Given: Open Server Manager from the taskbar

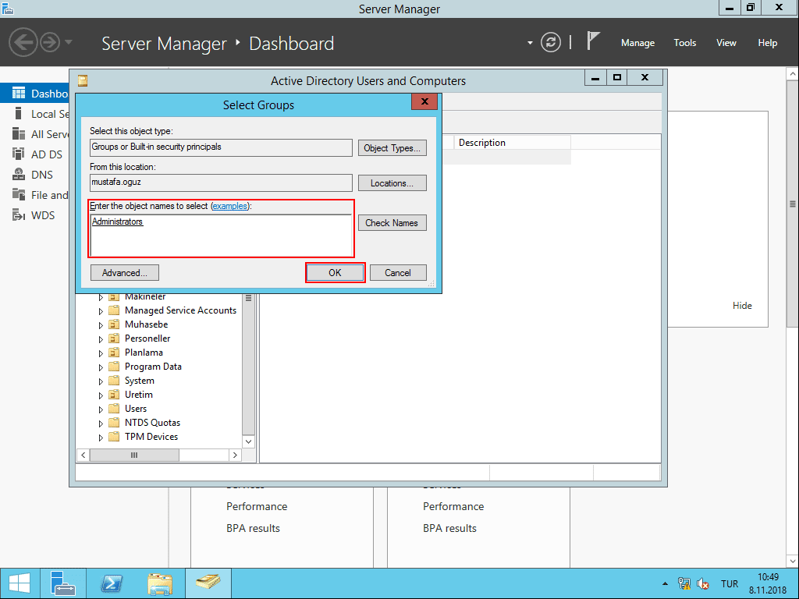Looking at the screenshot, I should pyautogui.click(x=63, y=583).
